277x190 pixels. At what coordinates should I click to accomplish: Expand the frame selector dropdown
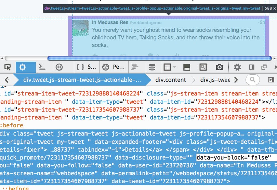(169, 67)
